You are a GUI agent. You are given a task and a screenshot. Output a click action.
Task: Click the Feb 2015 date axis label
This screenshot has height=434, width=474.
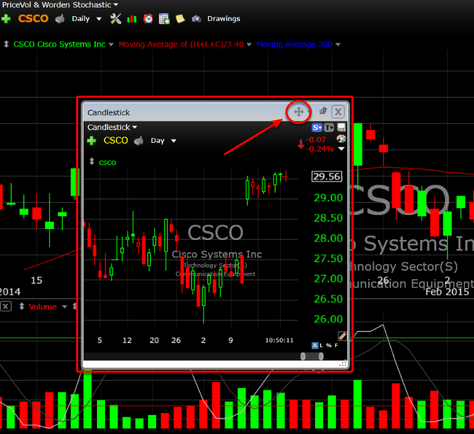tap(447, 292)
